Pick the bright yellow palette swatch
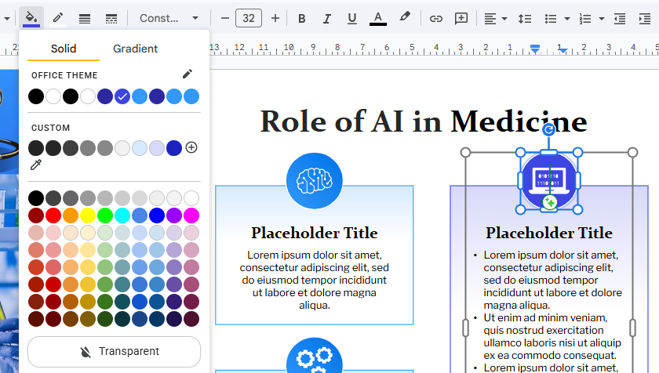 [88, 215]
